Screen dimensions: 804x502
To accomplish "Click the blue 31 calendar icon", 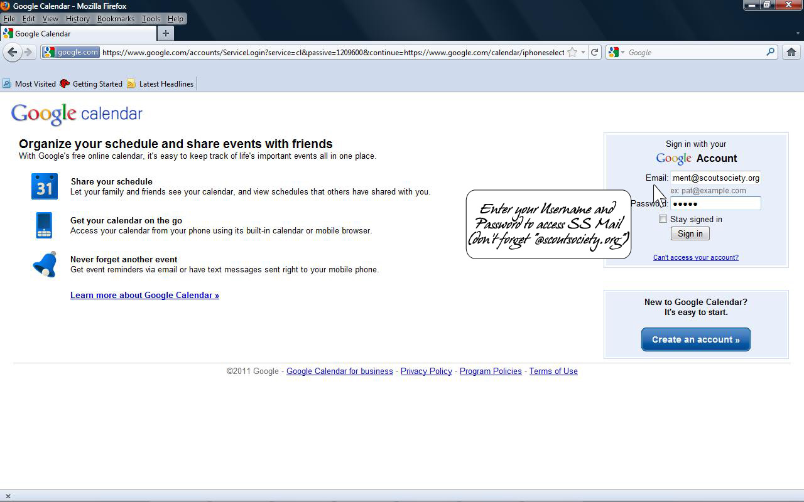I will [x=45, y=186].
